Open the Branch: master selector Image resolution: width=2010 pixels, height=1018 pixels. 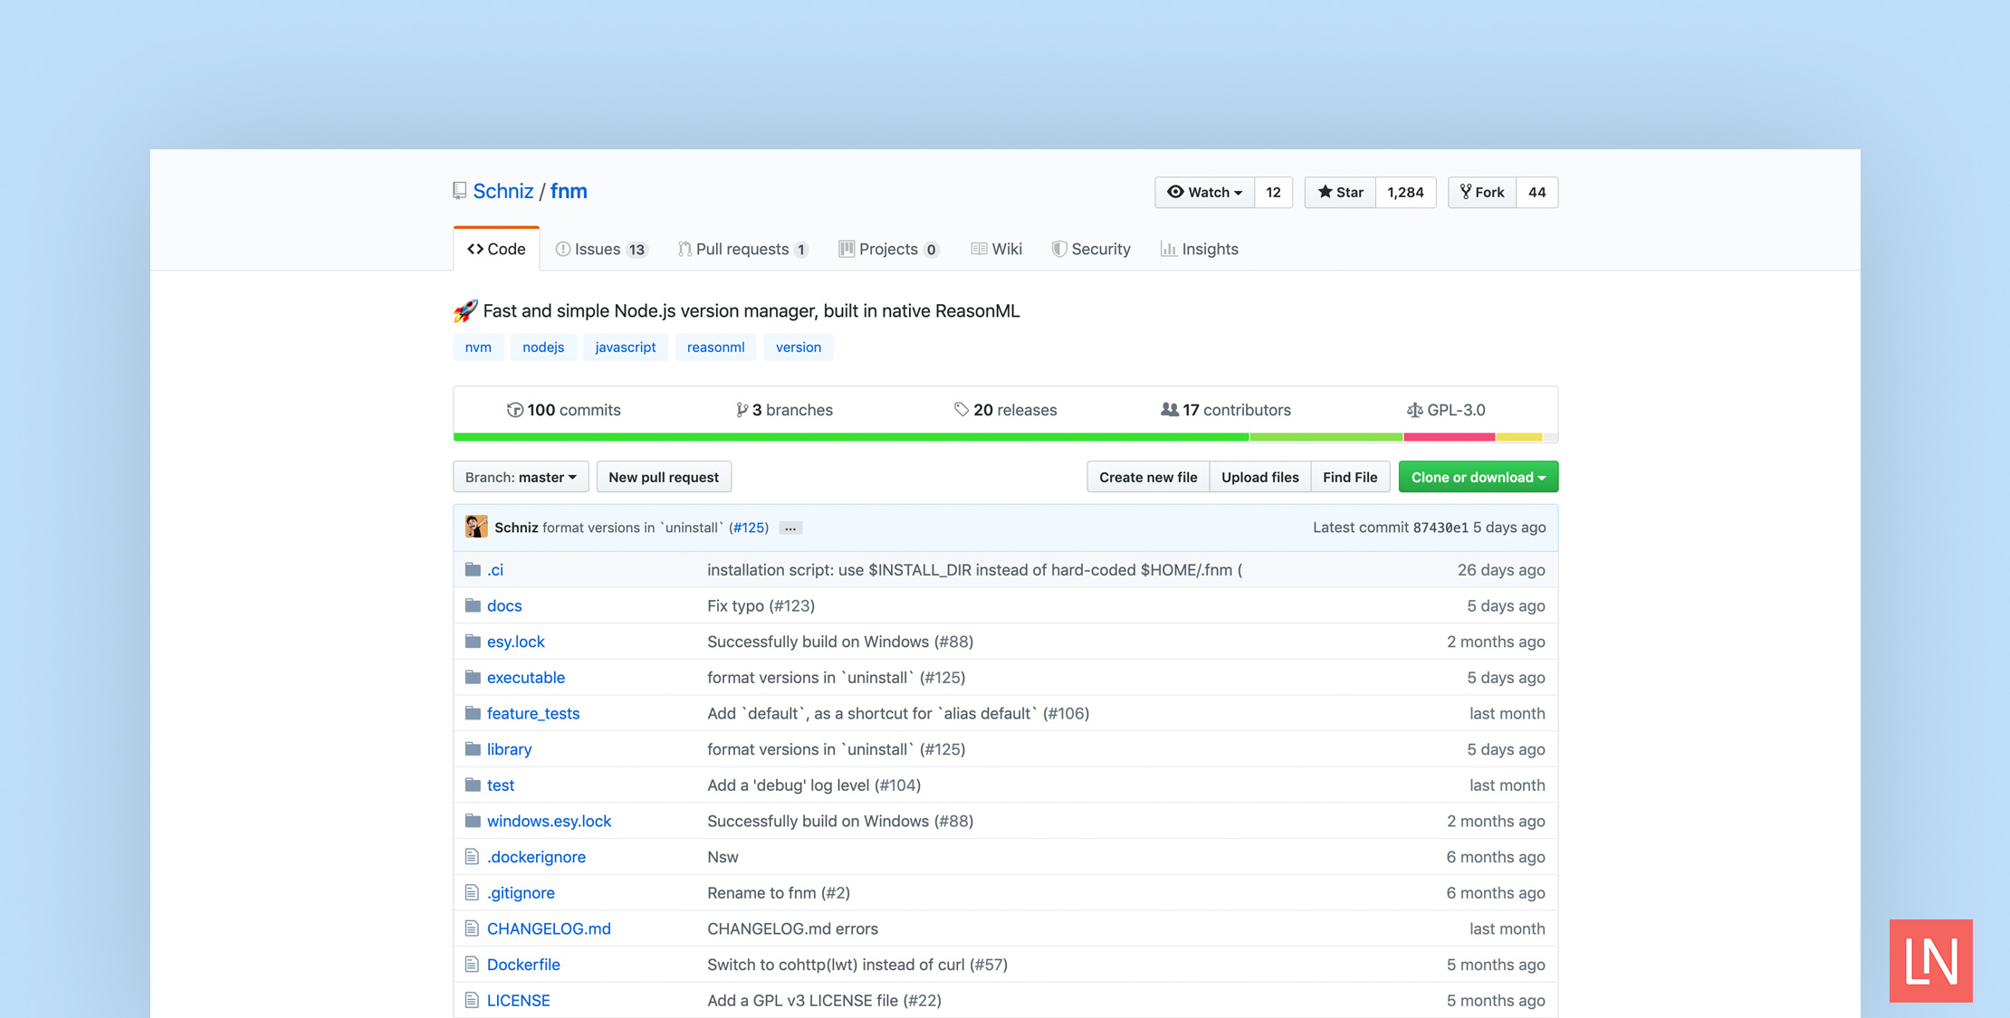pyautogui.click(x=520, y=477)
